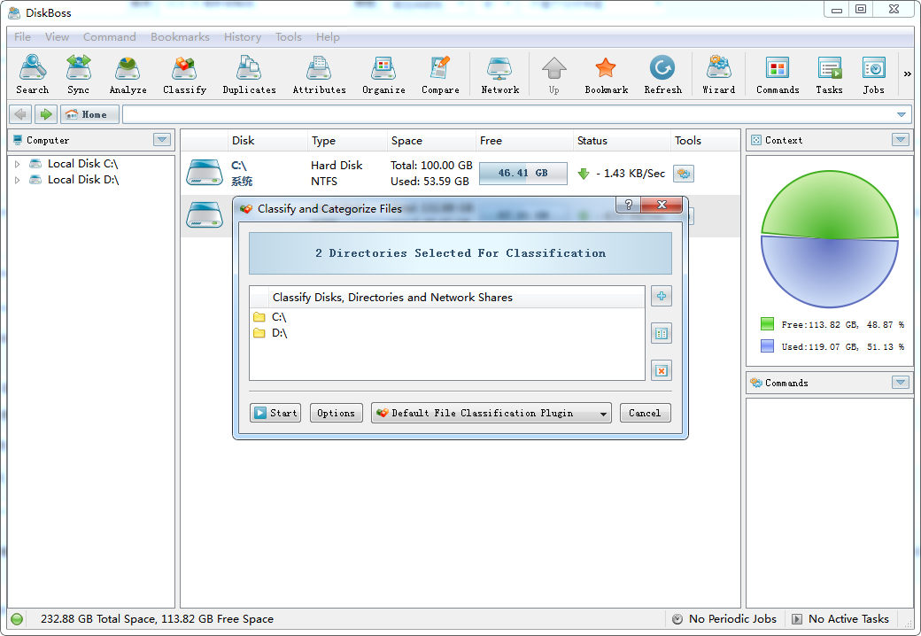Viewport: 921px width, 636px height.
Task: Click the green Free legend swatch
Action: (767, 324)
